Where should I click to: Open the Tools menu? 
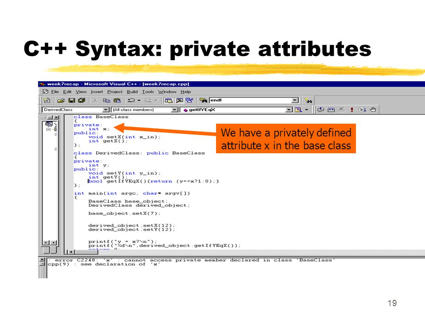point(148,92)
